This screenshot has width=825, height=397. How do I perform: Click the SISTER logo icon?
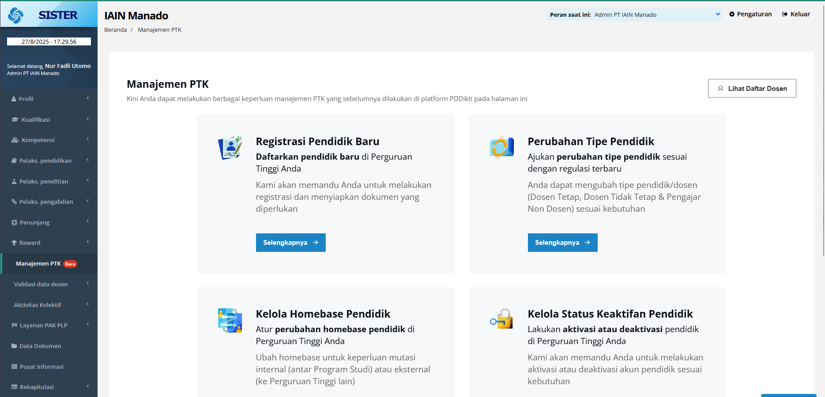pyautogui.click(x=16, y=15)
